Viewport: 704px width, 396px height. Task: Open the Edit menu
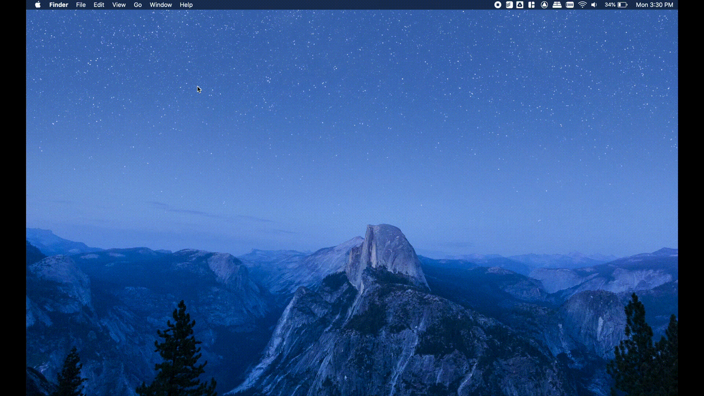pos(99,5)
